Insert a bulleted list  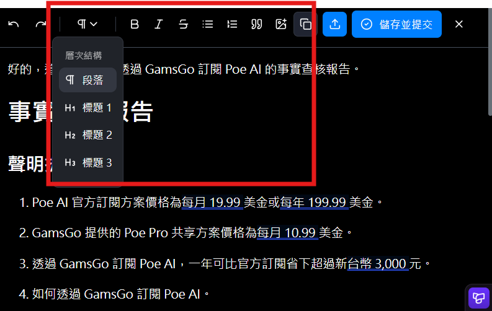coord(208,24)
